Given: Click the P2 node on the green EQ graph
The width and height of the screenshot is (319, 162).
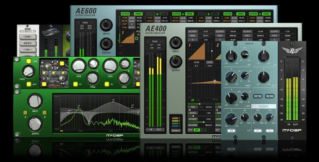Looking at the screenshot, I should click(x=113, y=102).
